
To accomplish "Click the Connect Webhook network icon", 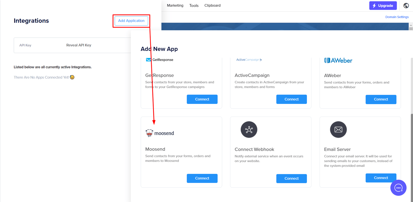I will [249, 130].
